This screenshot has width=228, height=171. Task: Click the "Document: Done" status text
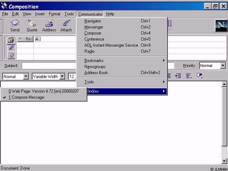(15, 168)
